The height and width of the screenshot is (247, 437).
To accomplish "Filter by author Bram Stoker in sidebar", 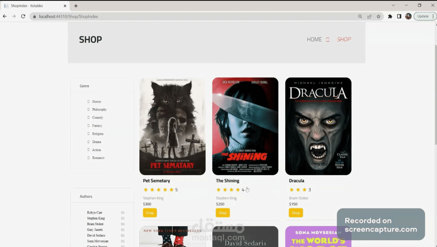I will tap(95, 224).
